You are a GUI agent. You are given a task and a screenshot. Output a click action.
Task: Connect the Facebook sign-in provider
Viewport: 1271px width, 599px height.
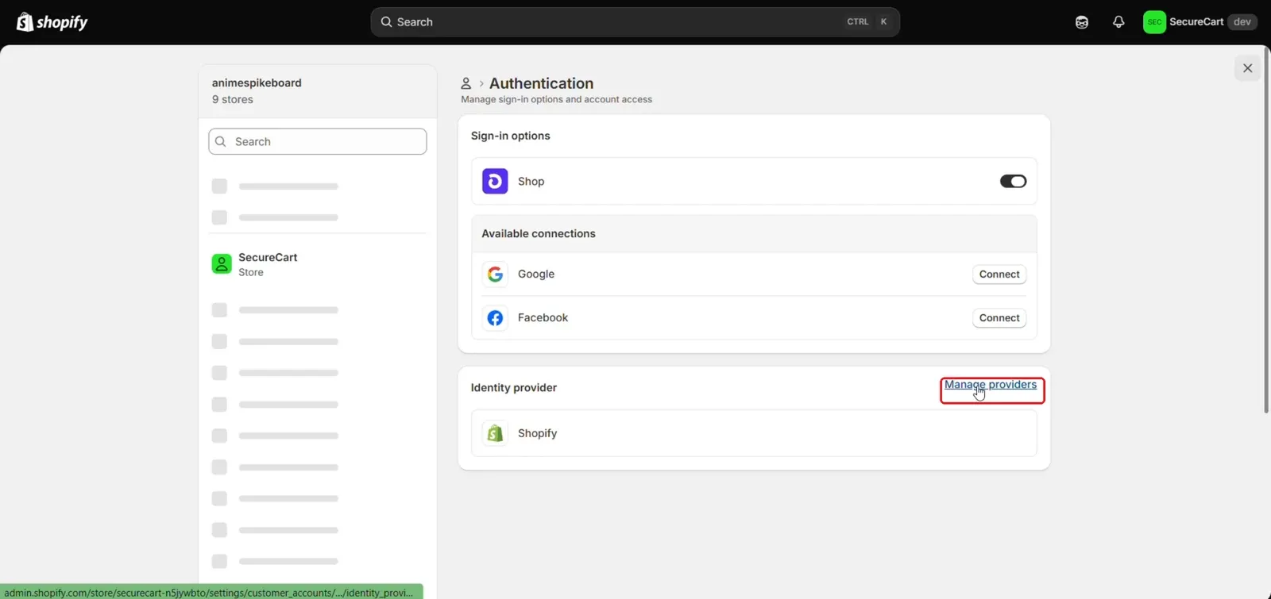(999, 318)
